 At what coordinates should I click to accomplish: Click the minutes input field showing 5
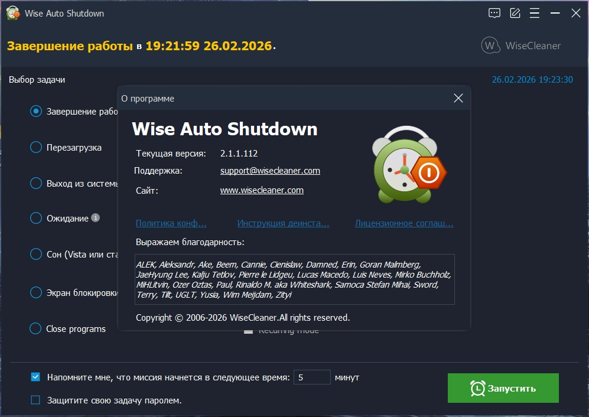(x=312, y=377)
